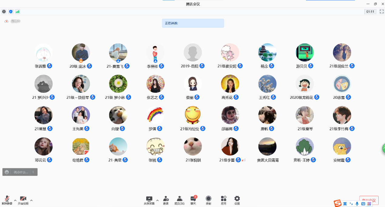Image resolution: width=385 pixels, height=207 pixels.
Task: Expand video options arrow beside 开启视频
Action: (31, 200)
